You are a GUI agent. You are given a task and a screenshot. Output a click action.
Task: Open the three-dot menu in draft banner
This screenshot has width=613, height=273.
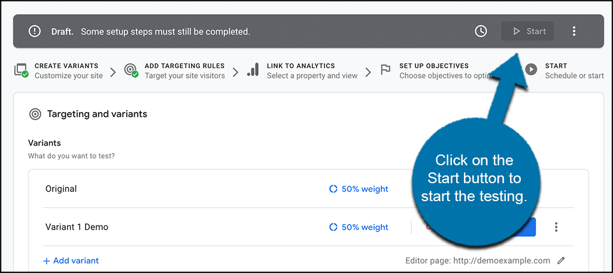[574, 31]
